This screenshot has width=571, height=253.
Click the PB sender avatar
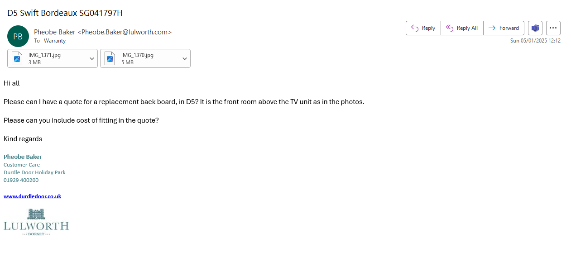[x=18, y=36]
